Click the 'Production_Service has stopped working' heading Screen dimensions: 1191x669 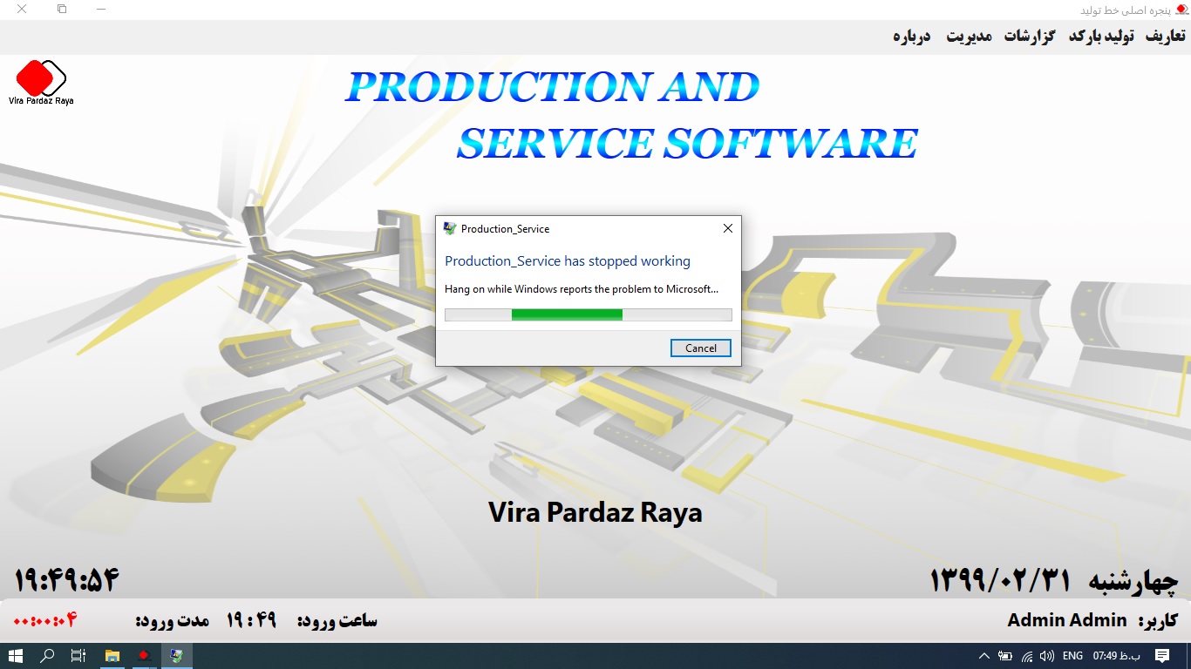coord(568,260)
